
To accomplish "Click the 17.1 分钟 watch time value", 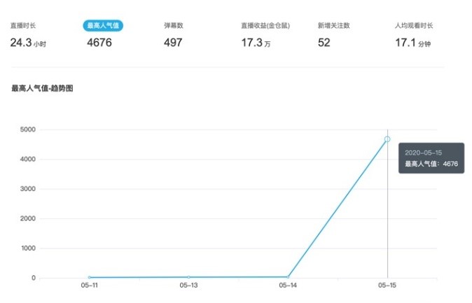I will coord(413,43).
